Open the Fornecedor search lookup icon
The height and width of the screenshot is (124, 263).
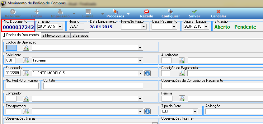[x=26, y=73]
